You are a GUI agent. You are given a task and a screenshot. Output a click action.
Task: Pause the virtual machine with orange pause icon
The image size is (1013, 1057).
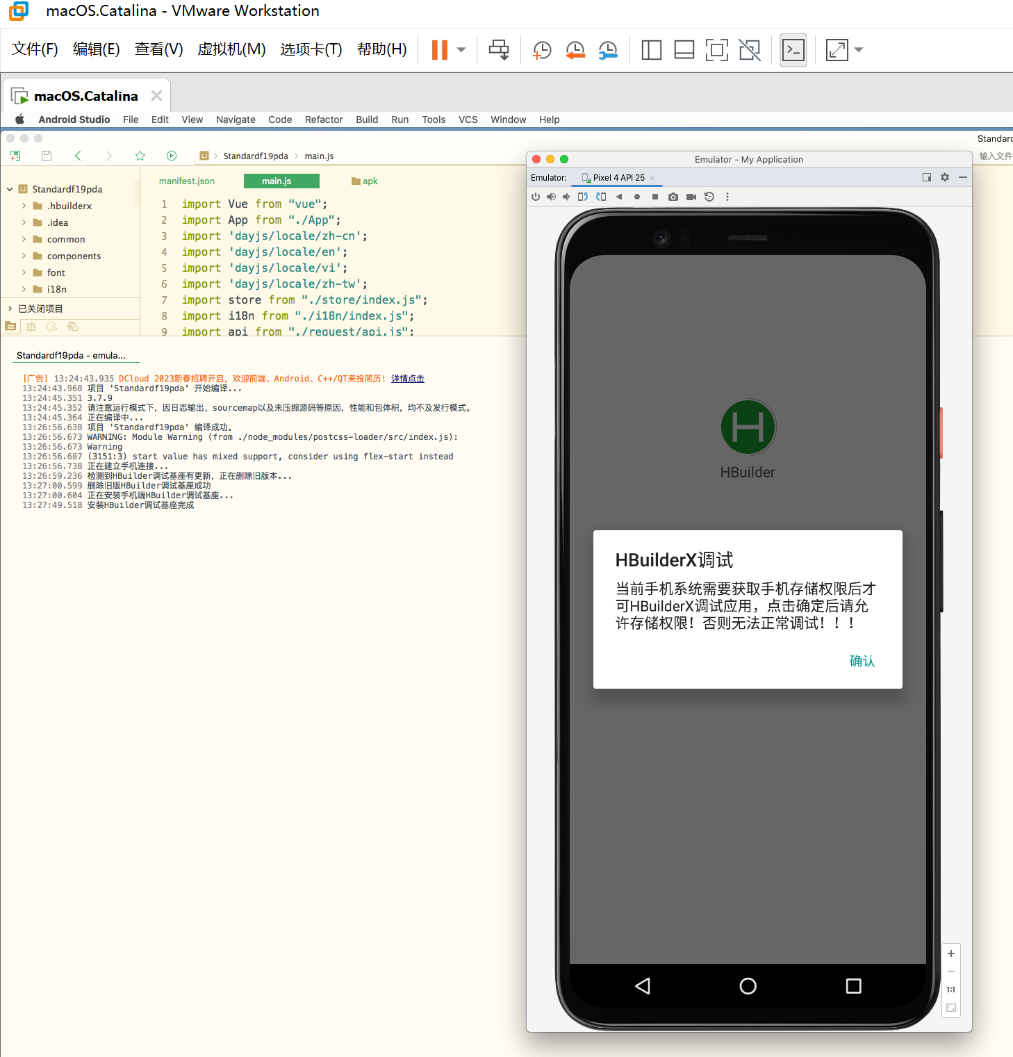[440, 49]
